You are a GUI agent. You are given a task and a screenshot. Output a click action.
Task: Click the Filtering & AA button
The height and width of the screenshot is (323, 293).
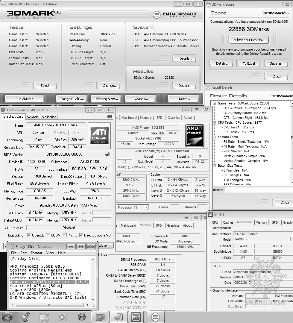point(107,99)
